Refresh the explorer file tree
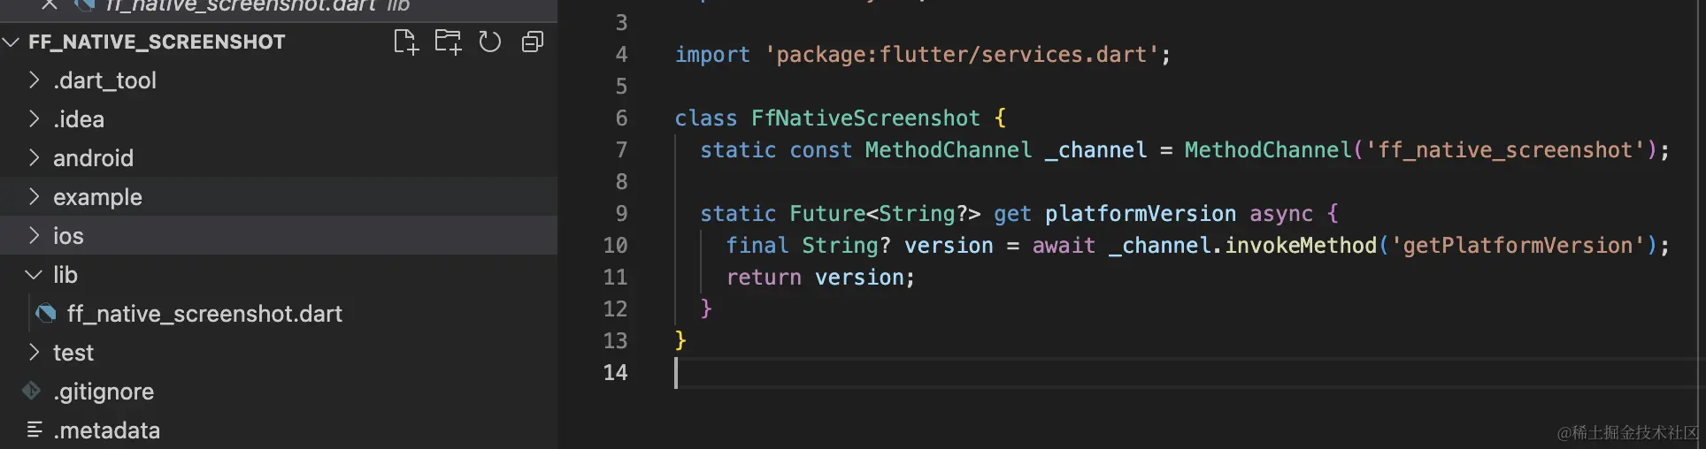 point(489,42)
